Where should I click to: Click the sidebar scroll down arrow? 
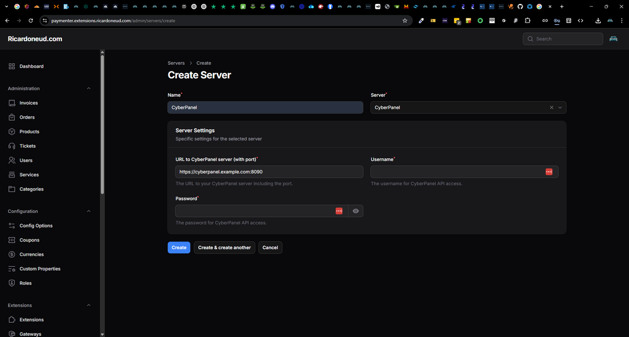[102, 334]
